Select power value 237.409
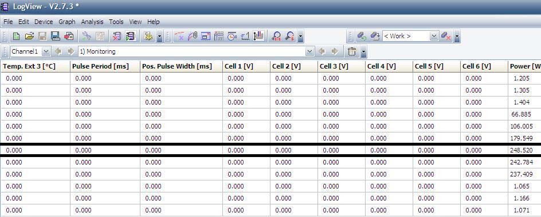The width and height of the screenshot is (541, 217). [x=522, y=174]
